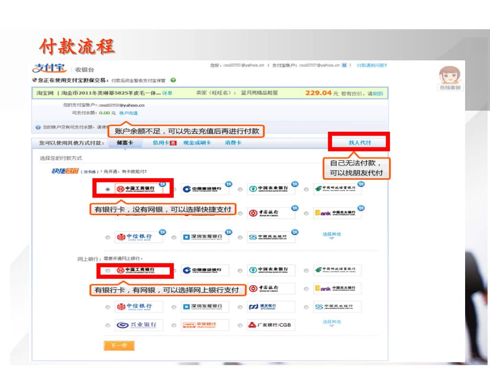Click the 中国邮政储蓄银行 logo under 快捷支付

pyautogui.click(x=337, y=189)
